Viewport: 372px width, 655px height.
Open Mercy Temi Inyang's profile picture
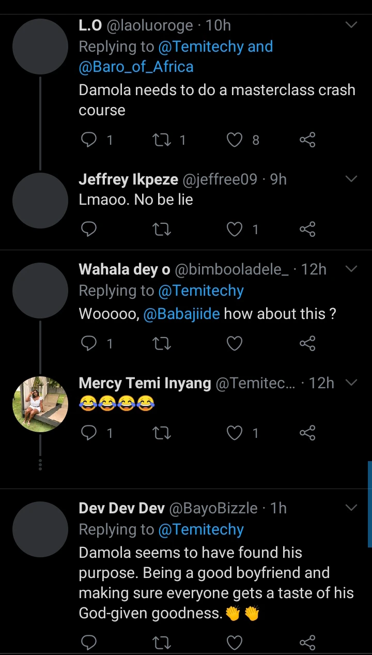(40, 404)
